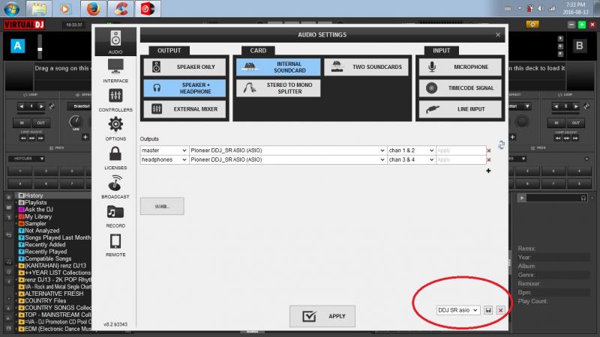Open the chan 3 & 4 dropdown
Screen dimensions: 600x337
(x=411, y=160)
